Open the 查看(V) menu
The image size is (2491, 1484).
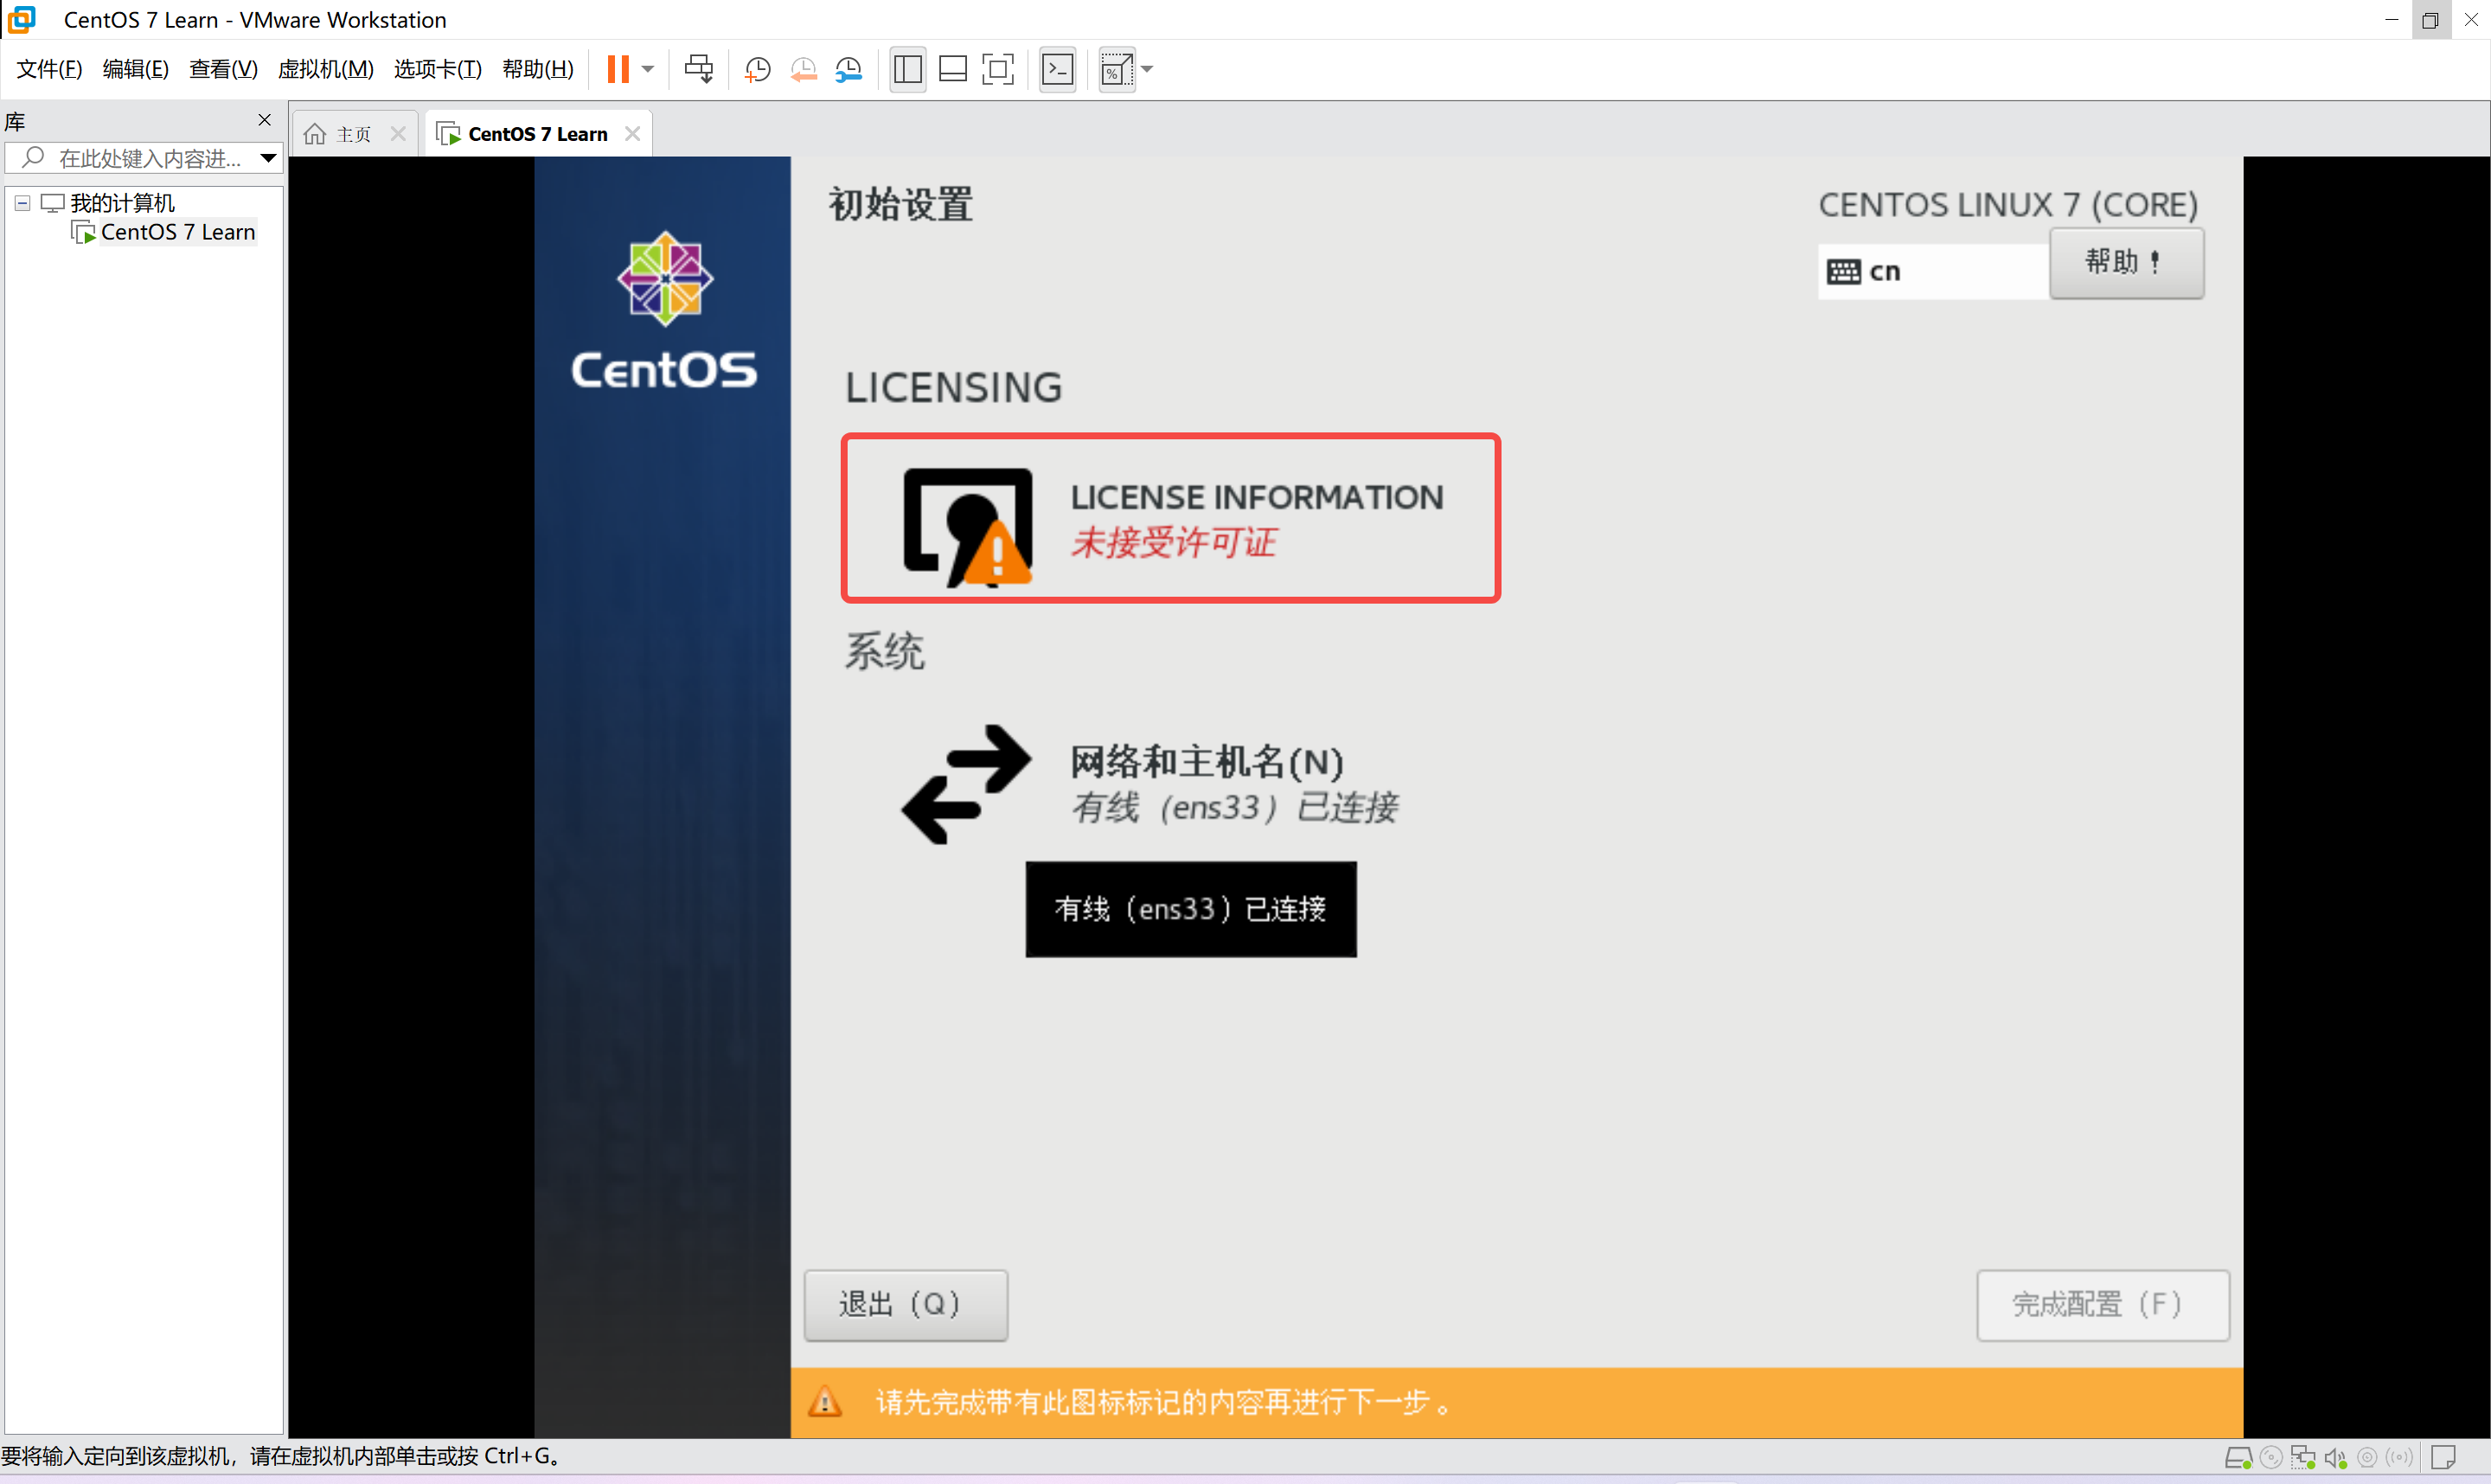click(223, 69)
